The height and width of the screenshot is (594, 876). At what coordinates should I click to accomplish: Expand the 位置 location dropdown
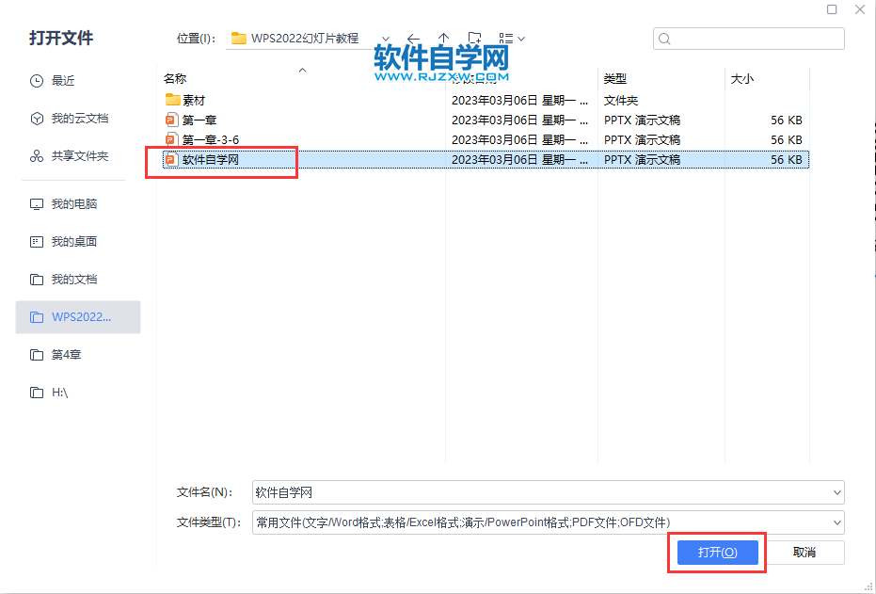click(x=385, y=38)
